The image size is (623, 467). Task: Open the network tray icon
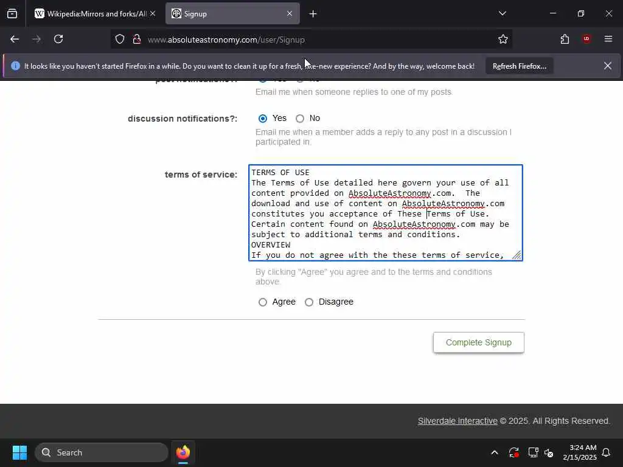533,452
